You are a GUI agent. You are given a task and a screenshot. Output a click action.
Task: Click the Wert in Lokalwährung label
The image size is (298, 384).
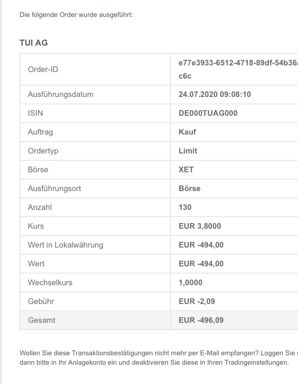coord(65,245)
